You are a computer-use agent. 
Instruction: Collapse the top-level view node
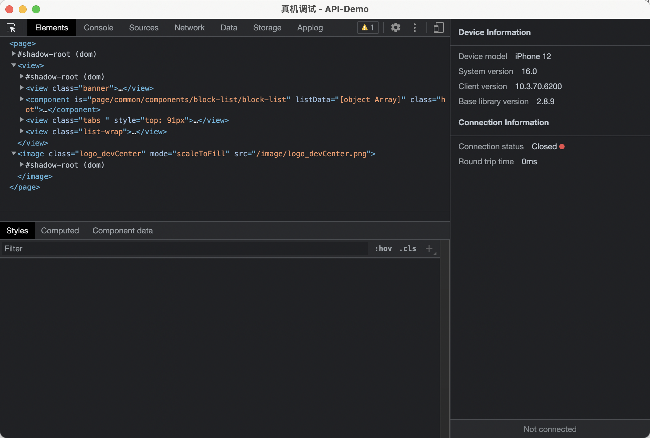(14, 65)
